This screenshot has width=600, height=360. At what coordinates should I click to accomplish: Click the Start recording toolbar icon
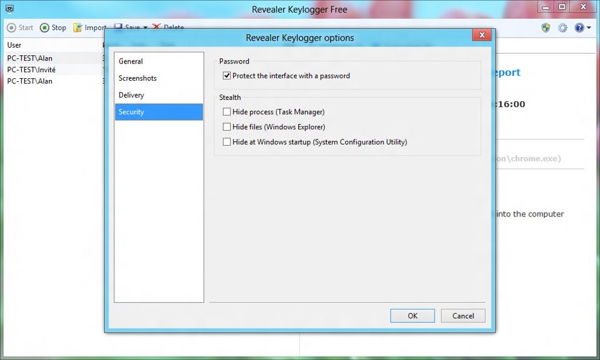coord(12,28)
